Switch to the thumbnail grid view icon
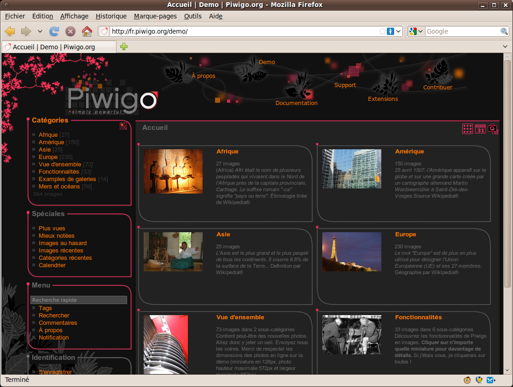Image resolution: width=513 pixels, height=387 pixels. point(467,129)
